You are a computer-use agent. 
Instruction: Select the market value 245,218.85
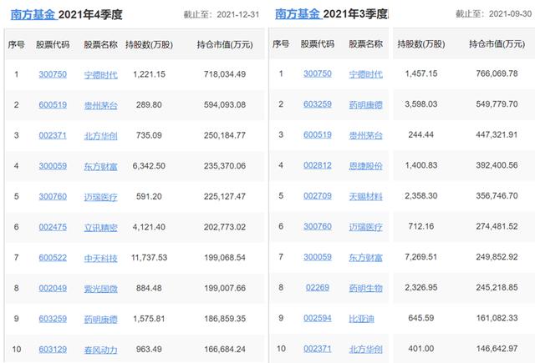click(x=497, y=288)
